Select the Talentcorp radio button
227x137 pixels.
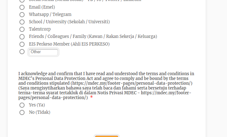[22, 29]
